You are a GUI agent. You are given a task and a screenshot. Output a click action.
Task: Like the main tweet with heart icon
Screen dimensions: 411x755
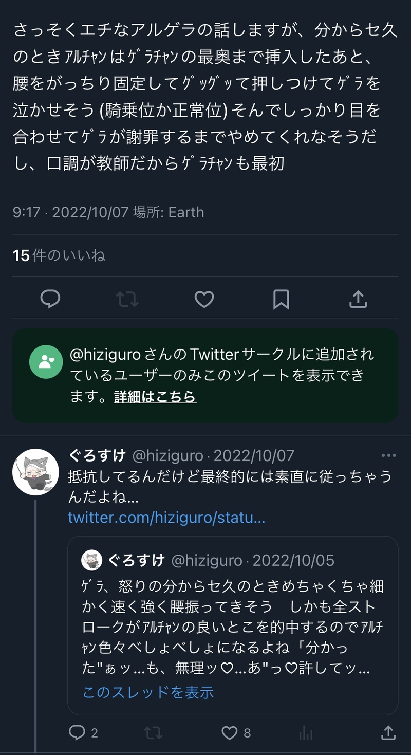coord(204,299)
